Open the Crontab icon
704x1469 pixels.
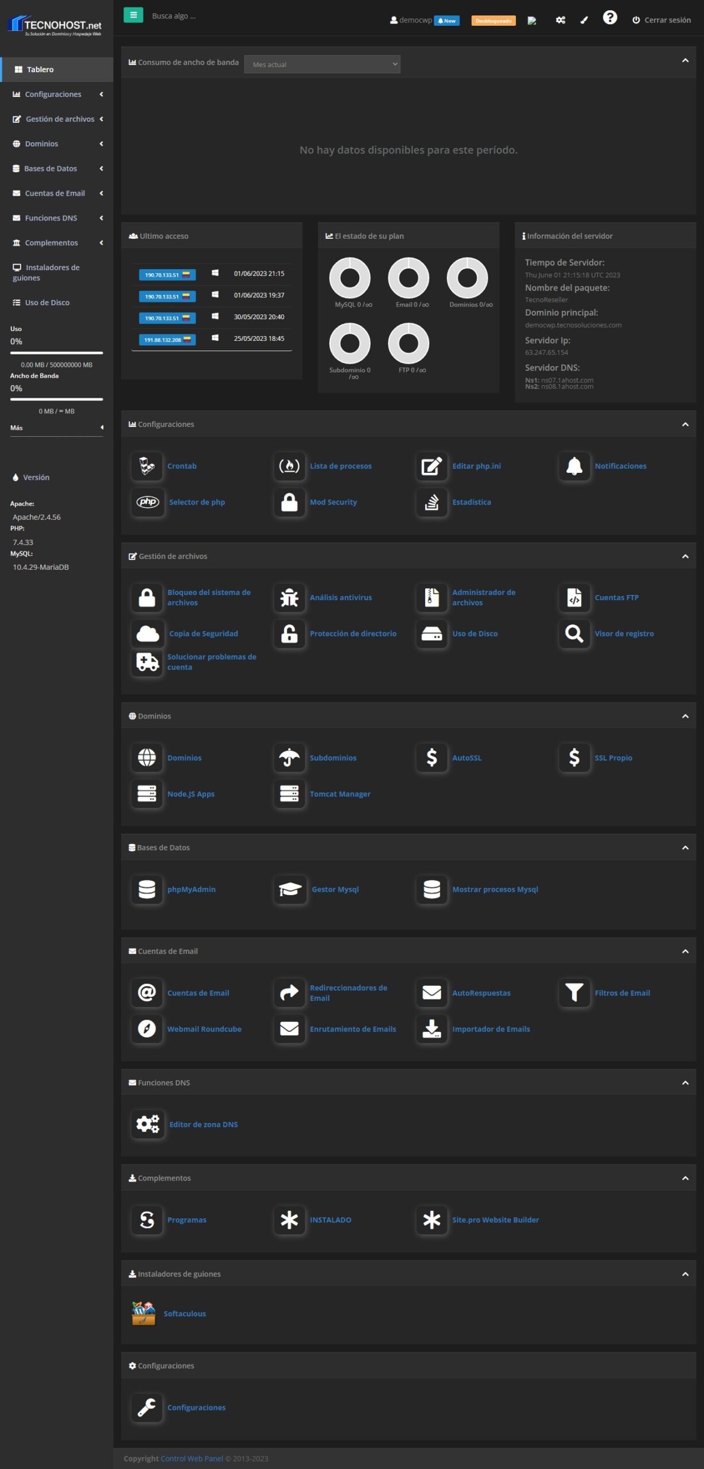pos(147,466)
